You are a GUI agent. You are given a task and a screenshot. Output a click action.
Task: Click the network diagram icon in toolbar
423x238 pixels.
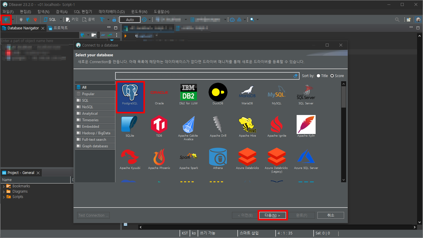[239, 20]
